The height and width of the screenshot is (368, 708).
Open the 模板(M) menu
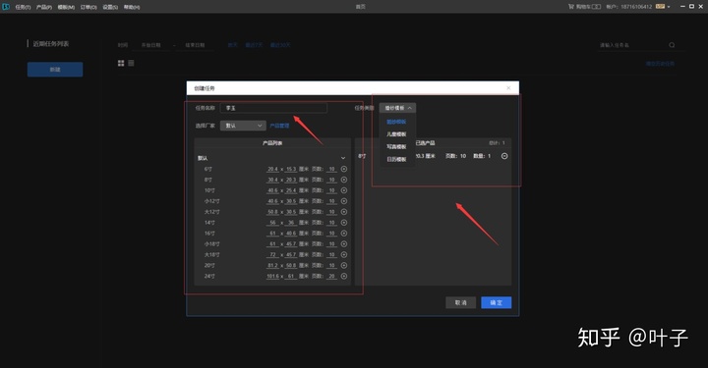(66, 7)
